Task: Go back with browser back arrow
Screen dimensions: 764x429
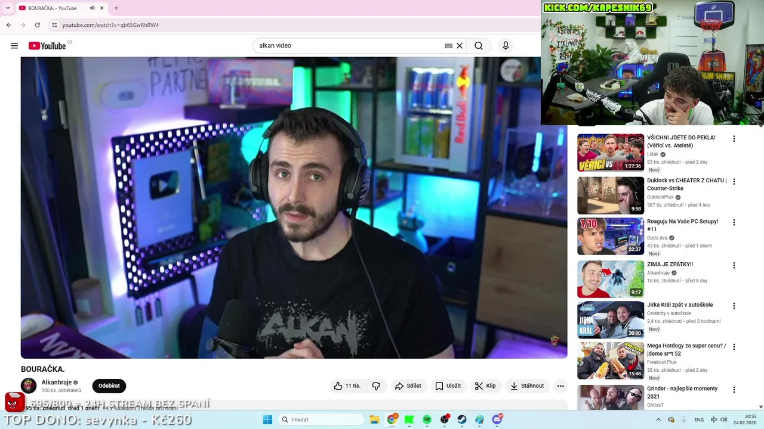Action: tap(8, 25)
